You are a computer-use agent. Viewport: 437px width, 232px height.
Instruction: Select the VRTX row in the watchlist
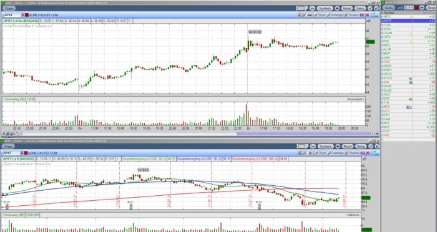point(409,37)
